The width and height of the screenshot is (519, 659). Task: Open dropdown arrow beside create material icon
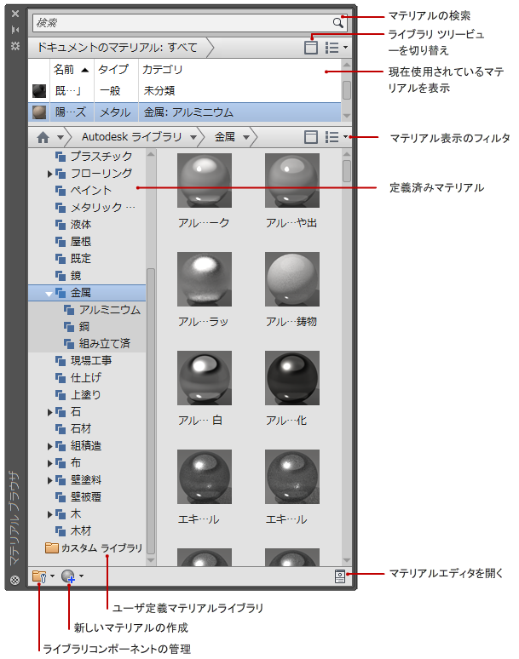pos(81,576)
